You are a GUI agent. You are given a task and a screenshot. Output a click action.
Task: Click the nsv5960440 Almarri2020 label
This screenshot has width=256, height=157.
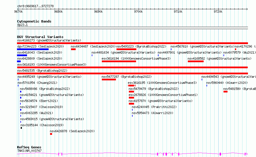(x=227, y=83)
